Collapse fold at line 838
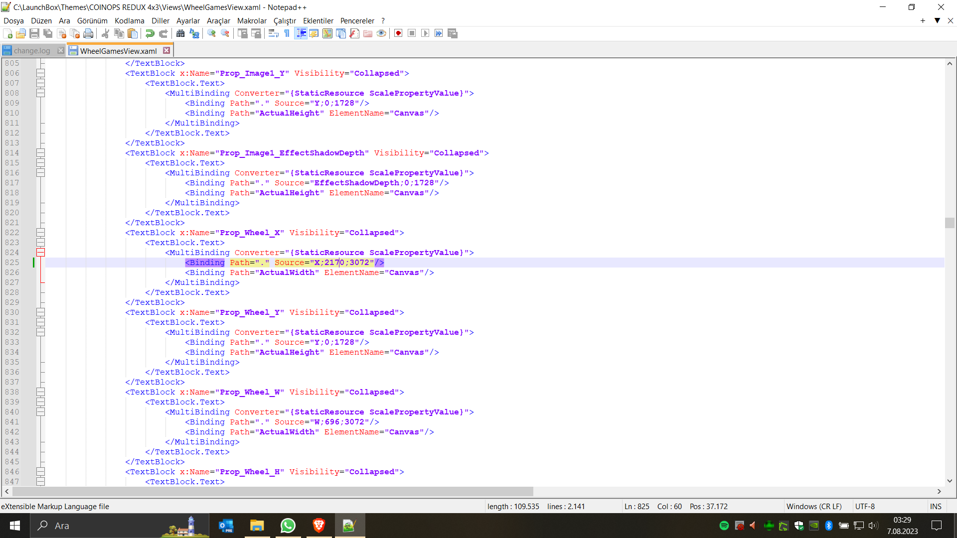The width and height of the screenshot is (957, 538). (41, 392)
